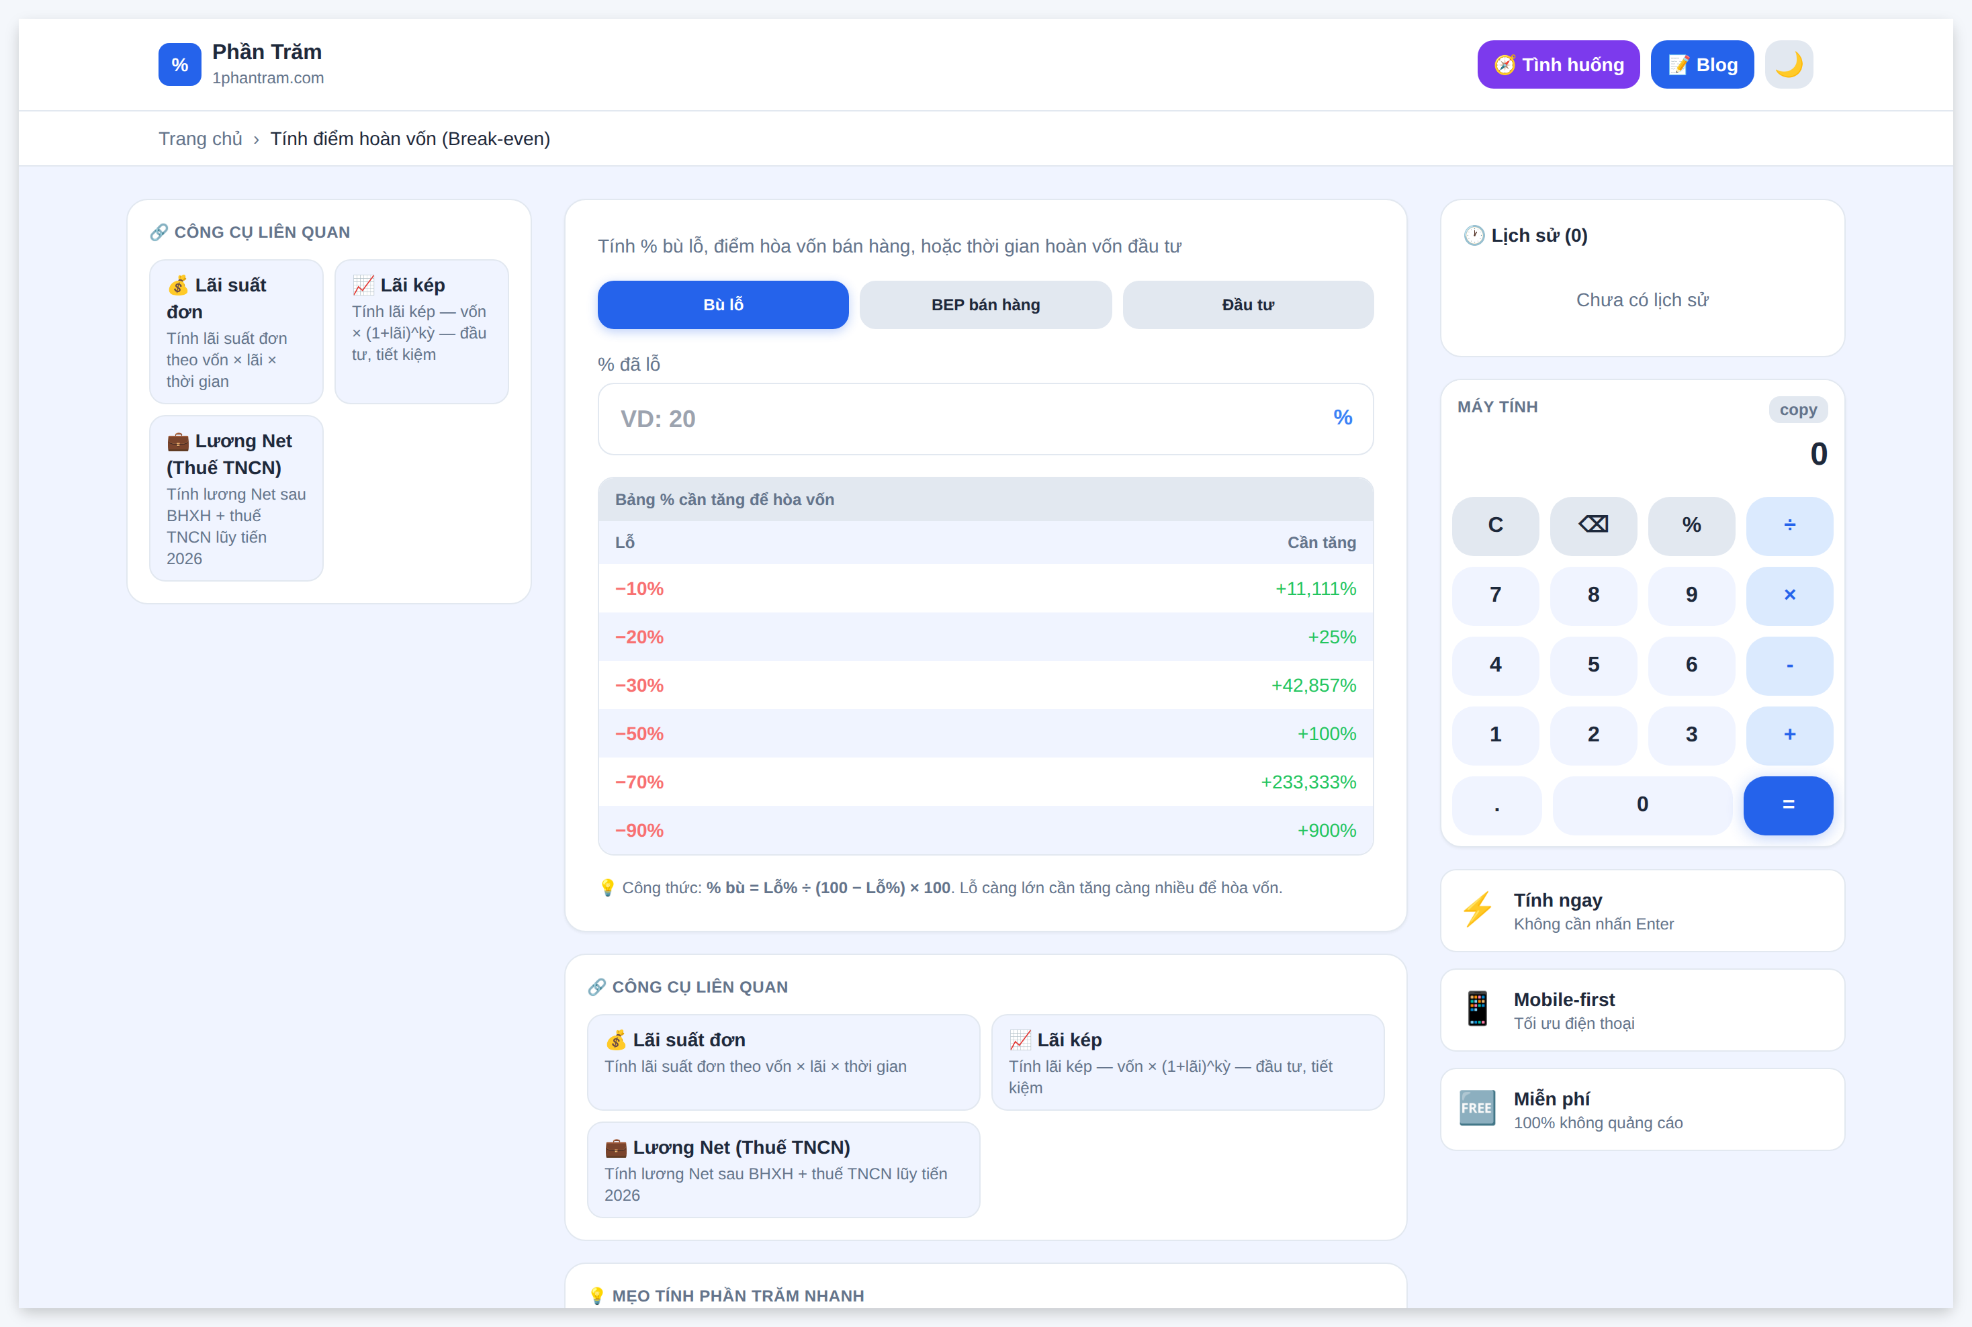This screenshot has height=1327, width=1972.
Task: Click the calculator equals key
Action: click(1789, 805)
